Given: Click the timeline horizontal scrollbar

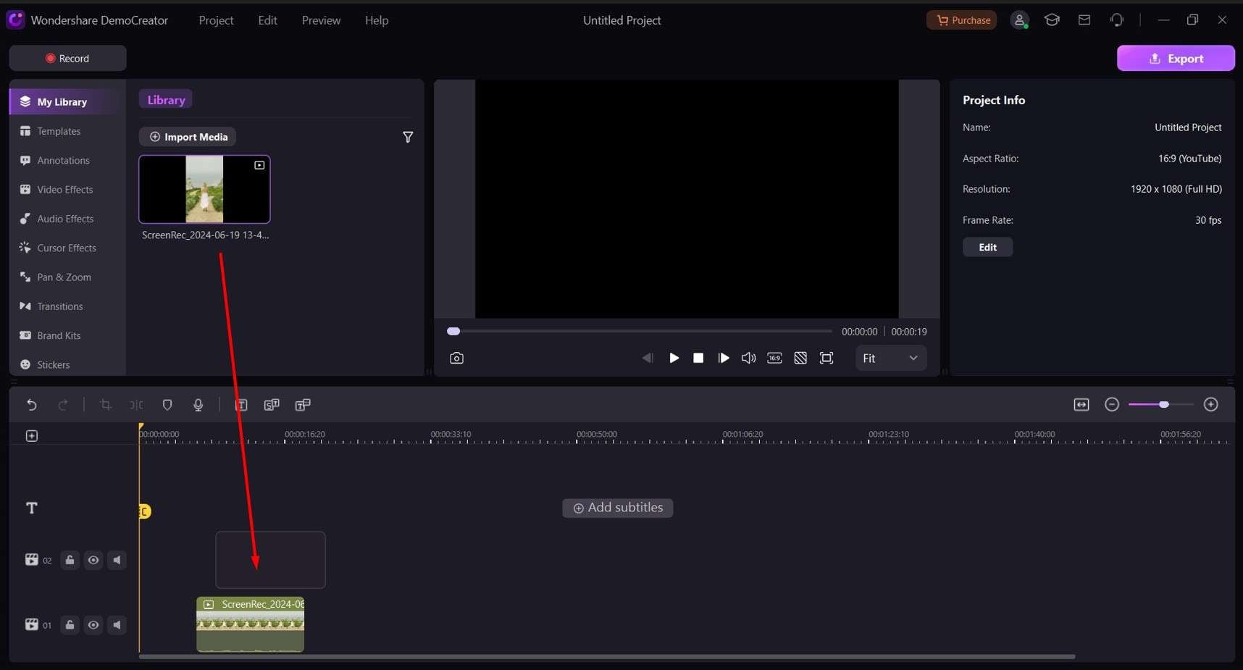Looking at the screenshot, I should 607,656.
